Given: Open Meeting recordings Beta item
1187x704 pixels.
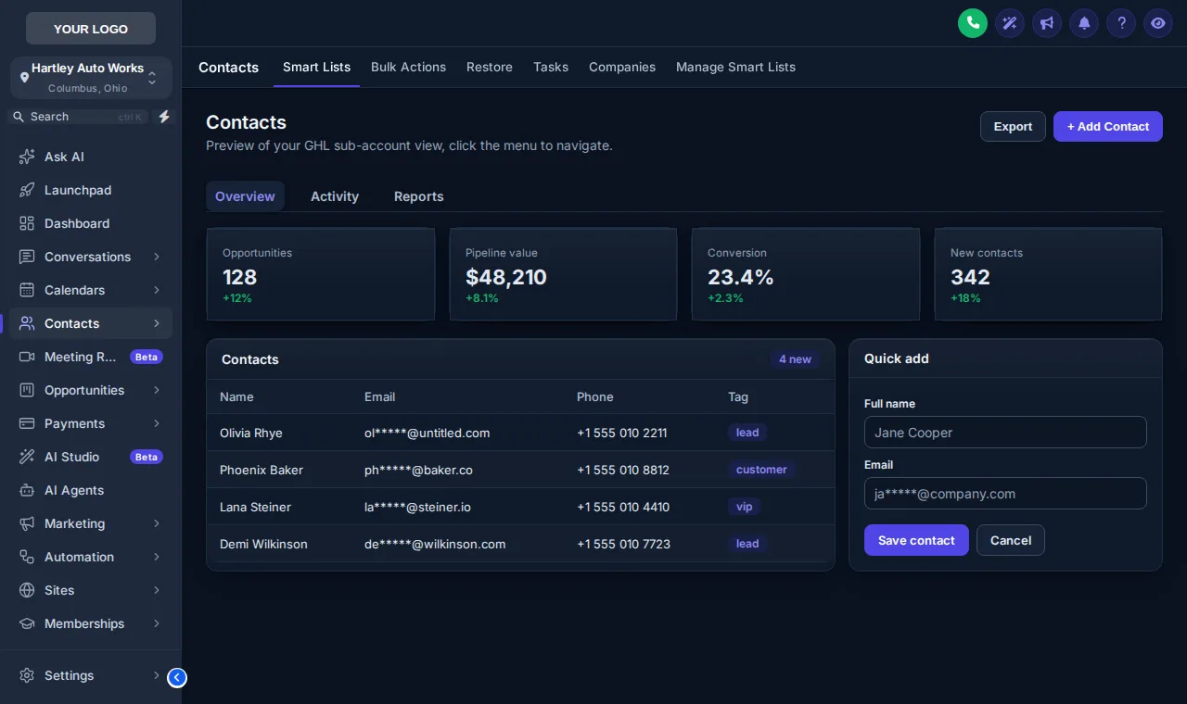Looking at the screenshot, I should point(91,357).
